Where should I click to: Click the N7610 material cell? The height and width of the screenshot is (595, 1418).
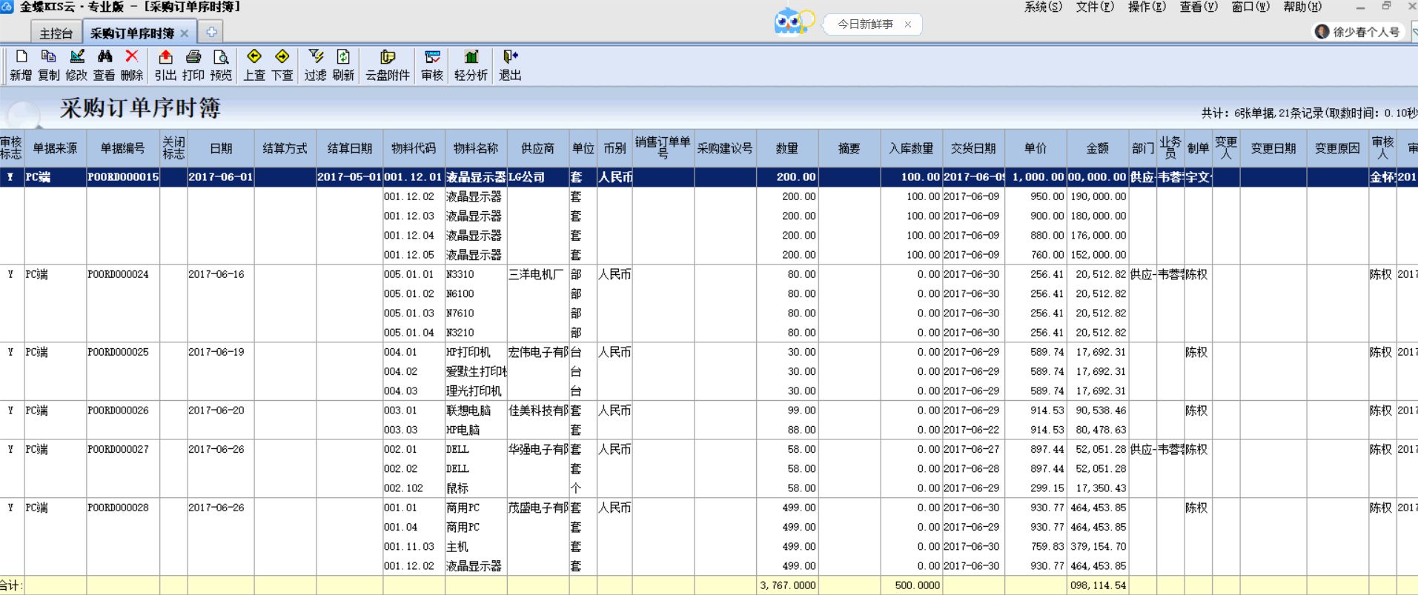click(x=476, y=313)
